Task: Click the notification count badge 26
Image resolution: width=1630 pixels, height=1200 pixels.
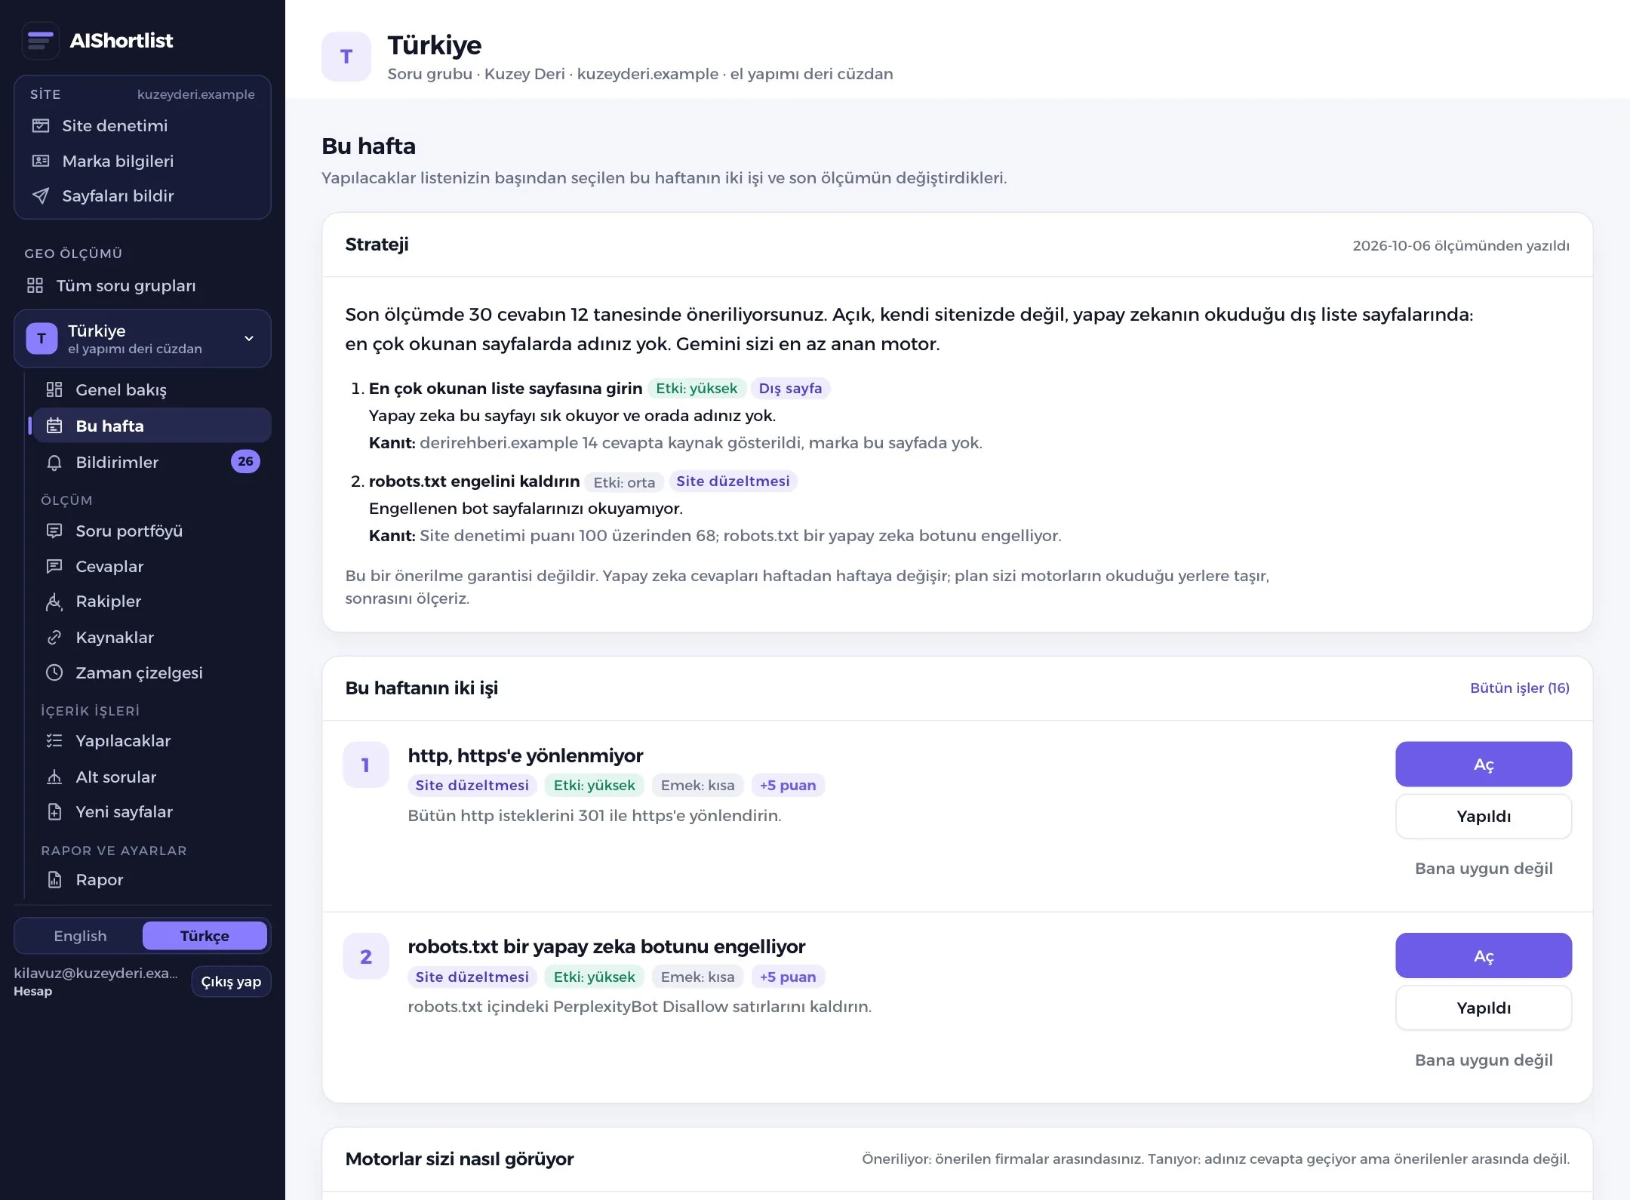Action: (x=245, y=462)
